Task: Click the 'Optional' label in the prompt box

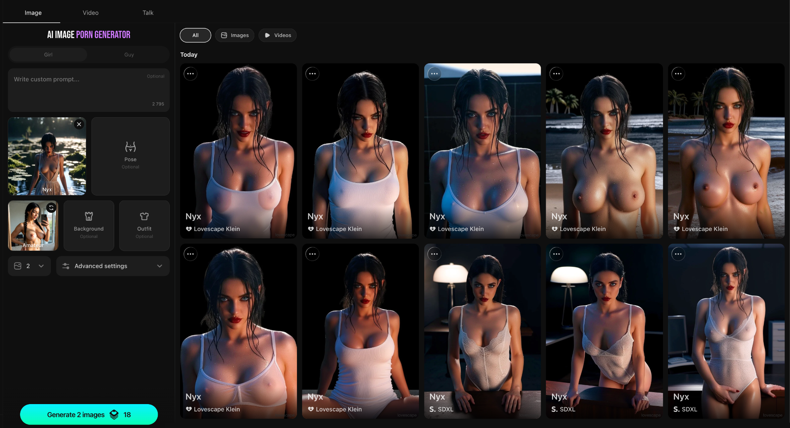Action: [155, 76]
